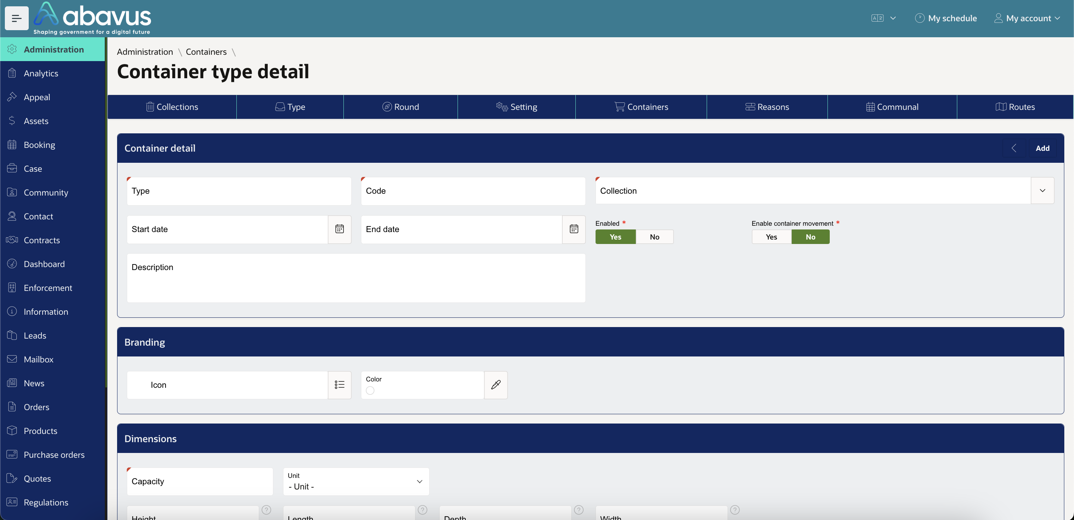1074x520 pixels.
Task: Open News in the sidebar
Action: (53, 383)
